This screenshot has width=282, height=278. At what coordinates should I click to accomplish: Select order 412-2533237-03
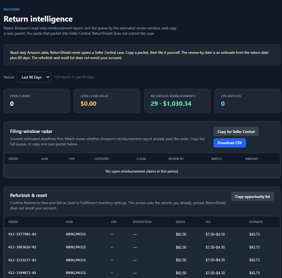[22, 260]
